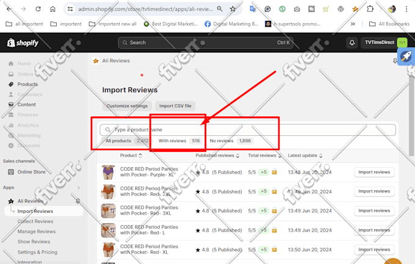This screenshot has height=264, width=415.
Task: Open Ali Reviews app in sidebar
Action: tap(30, 201)
